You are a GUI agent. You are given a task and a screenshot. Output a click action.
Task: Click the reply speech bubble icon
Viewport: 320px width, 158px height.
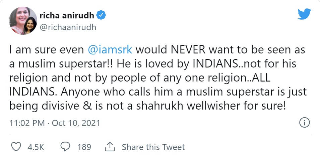tap(65, 147)
